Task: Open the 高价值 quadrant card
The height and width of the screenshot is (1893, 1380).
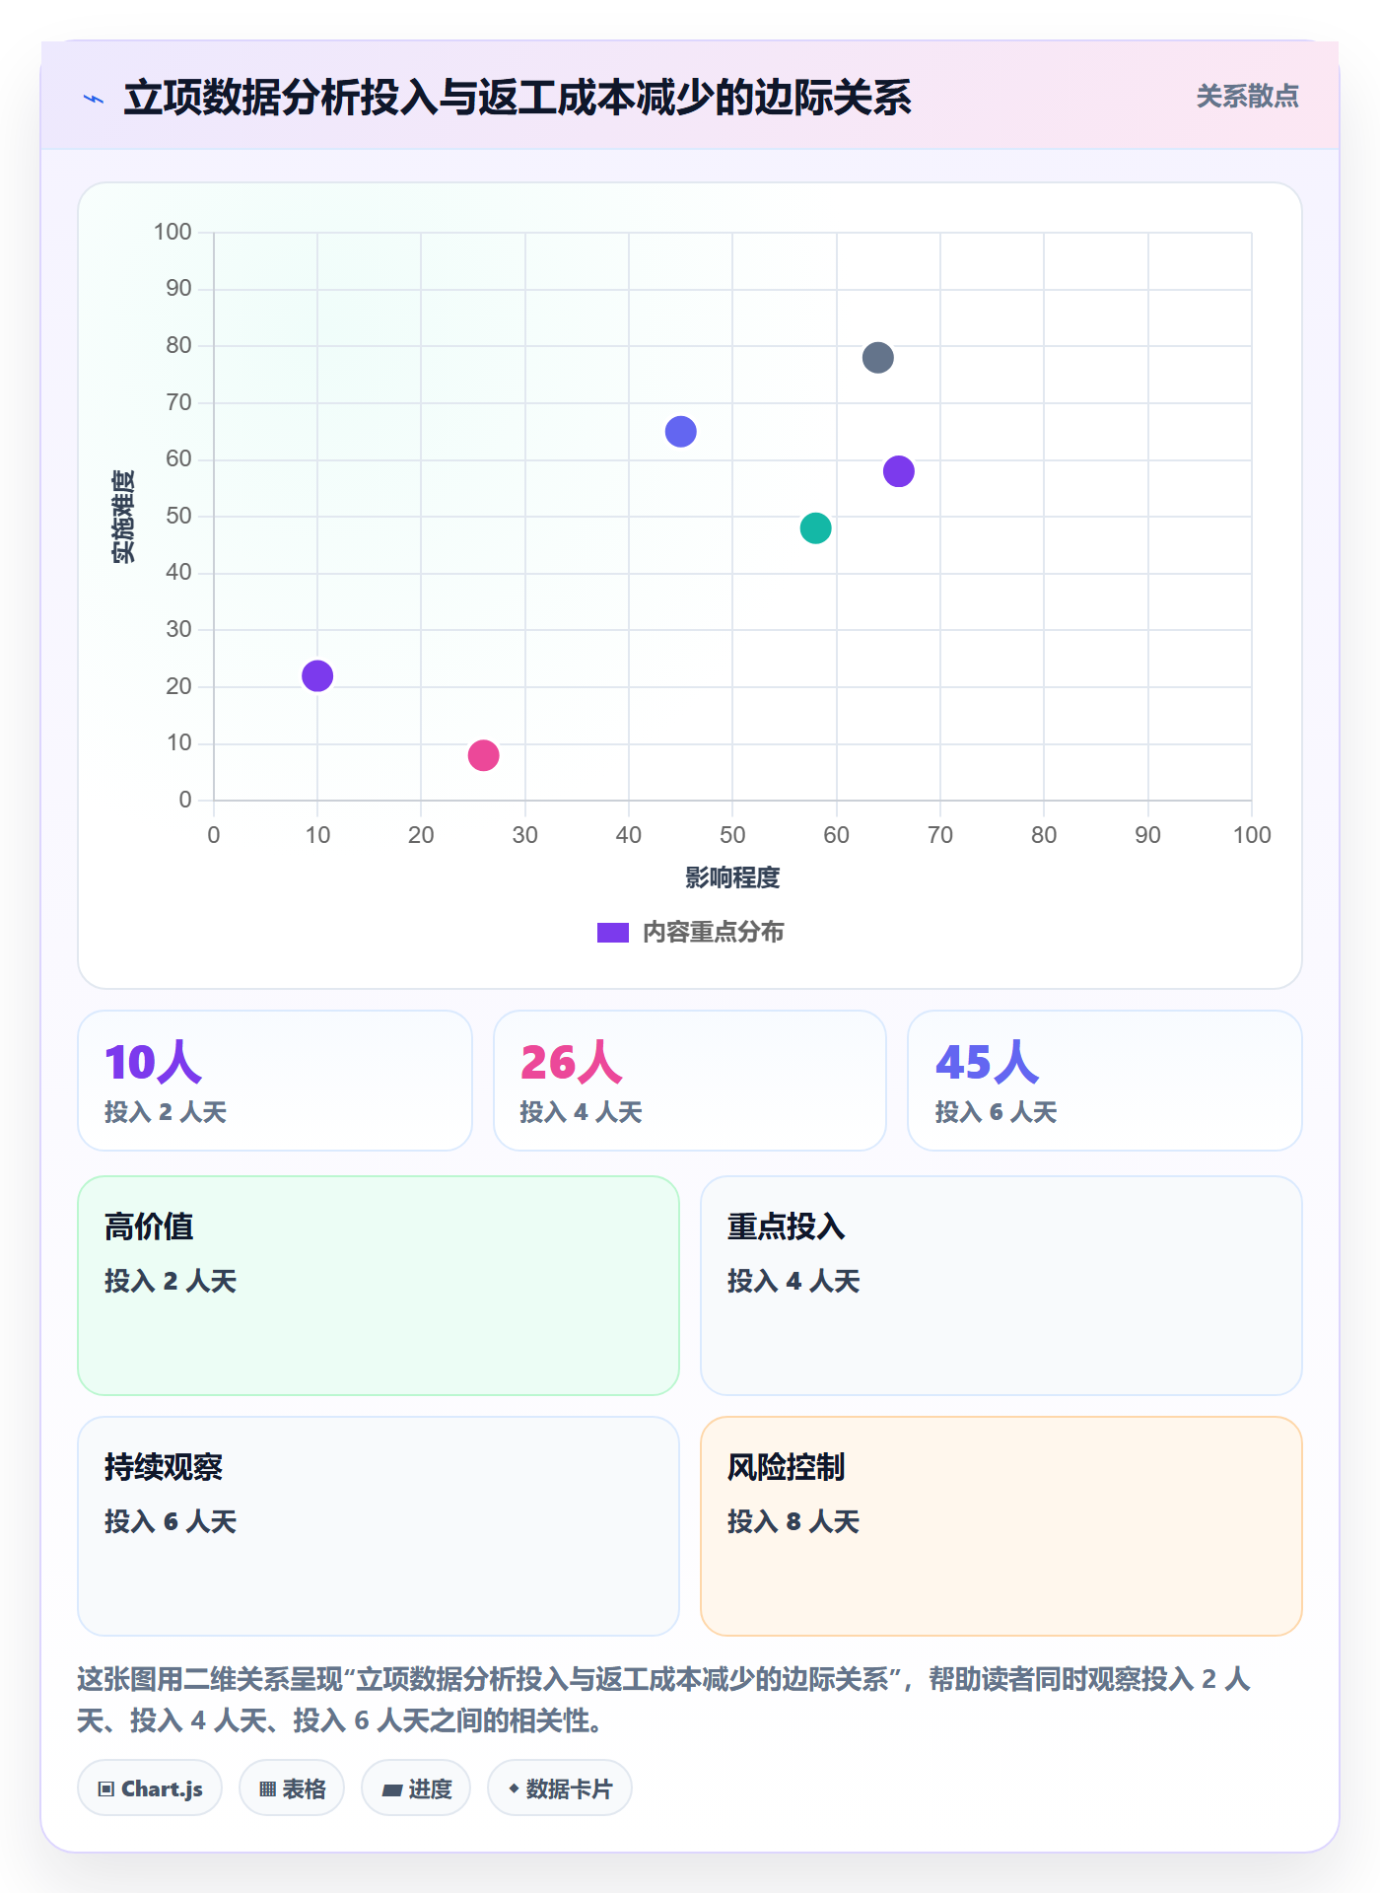Action: tap(379, 1286)
